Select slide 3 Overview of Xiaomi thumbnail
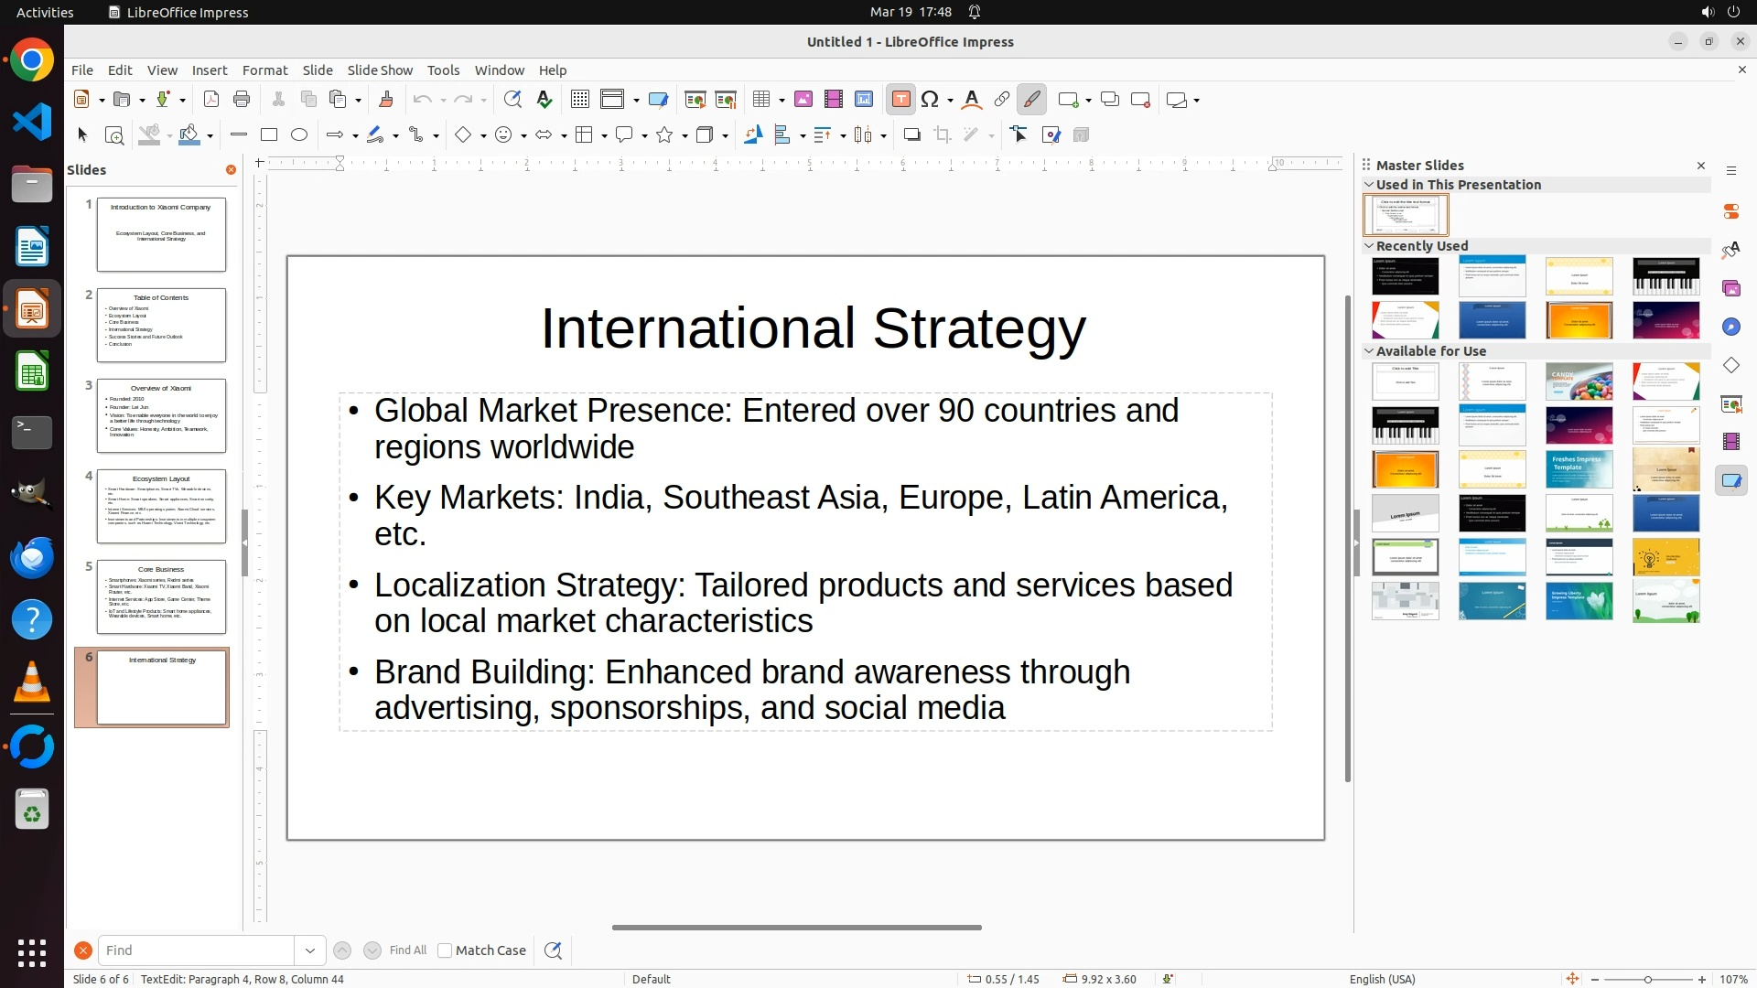This screenshot has width=1757, height=988. coord(161,415)
